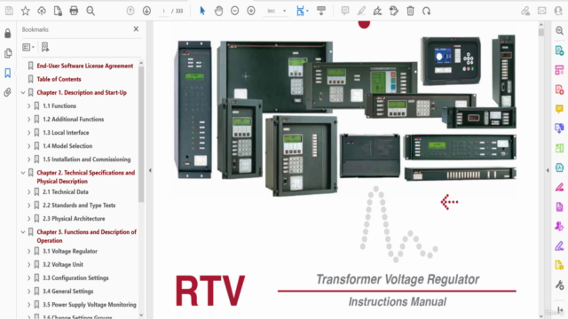Open bookmarks options menu dropdown
This screenshot has height=319, width=568.
click(x=28, y=47)
